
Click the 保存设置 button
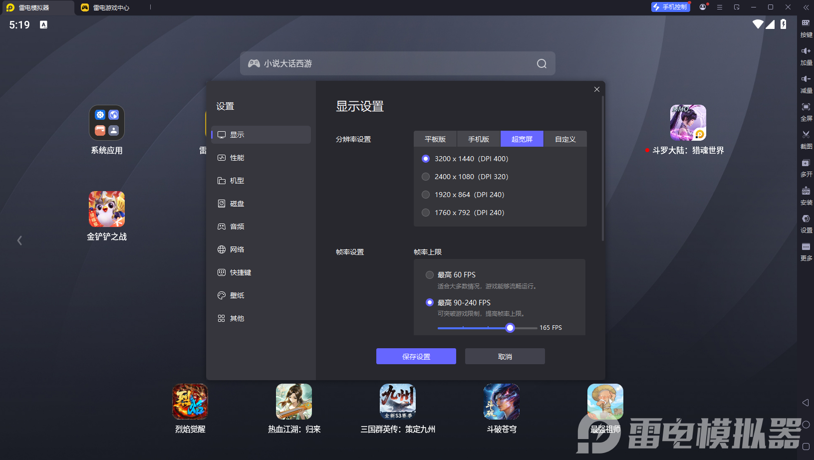click(x=416, y=356)
